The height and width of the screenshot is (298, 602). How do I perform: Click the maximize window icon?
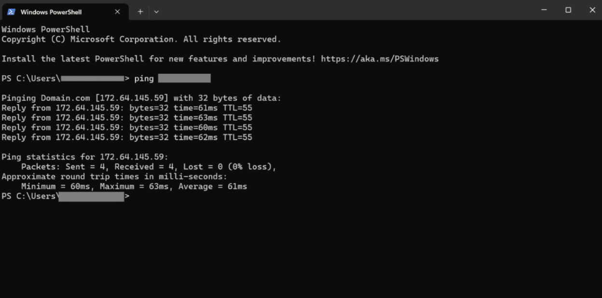568,10
